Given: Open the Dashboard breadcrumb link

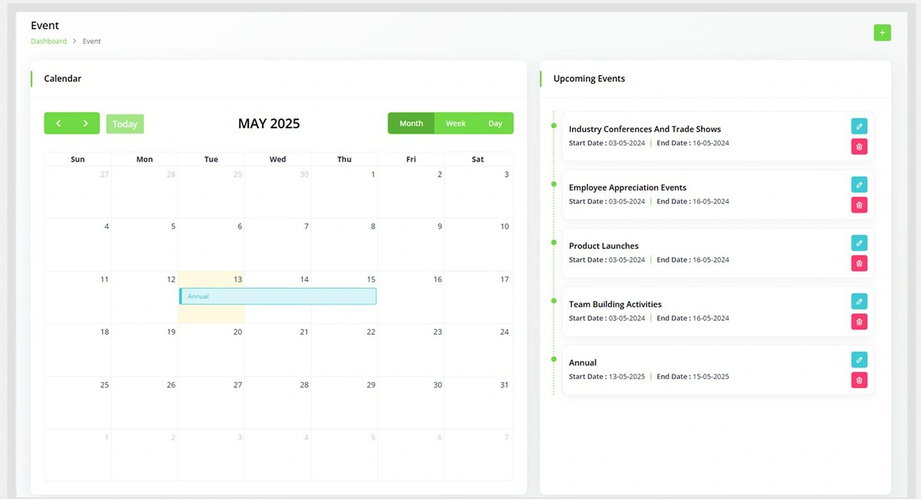Looking at the screenshot, I should coord(49,42).
